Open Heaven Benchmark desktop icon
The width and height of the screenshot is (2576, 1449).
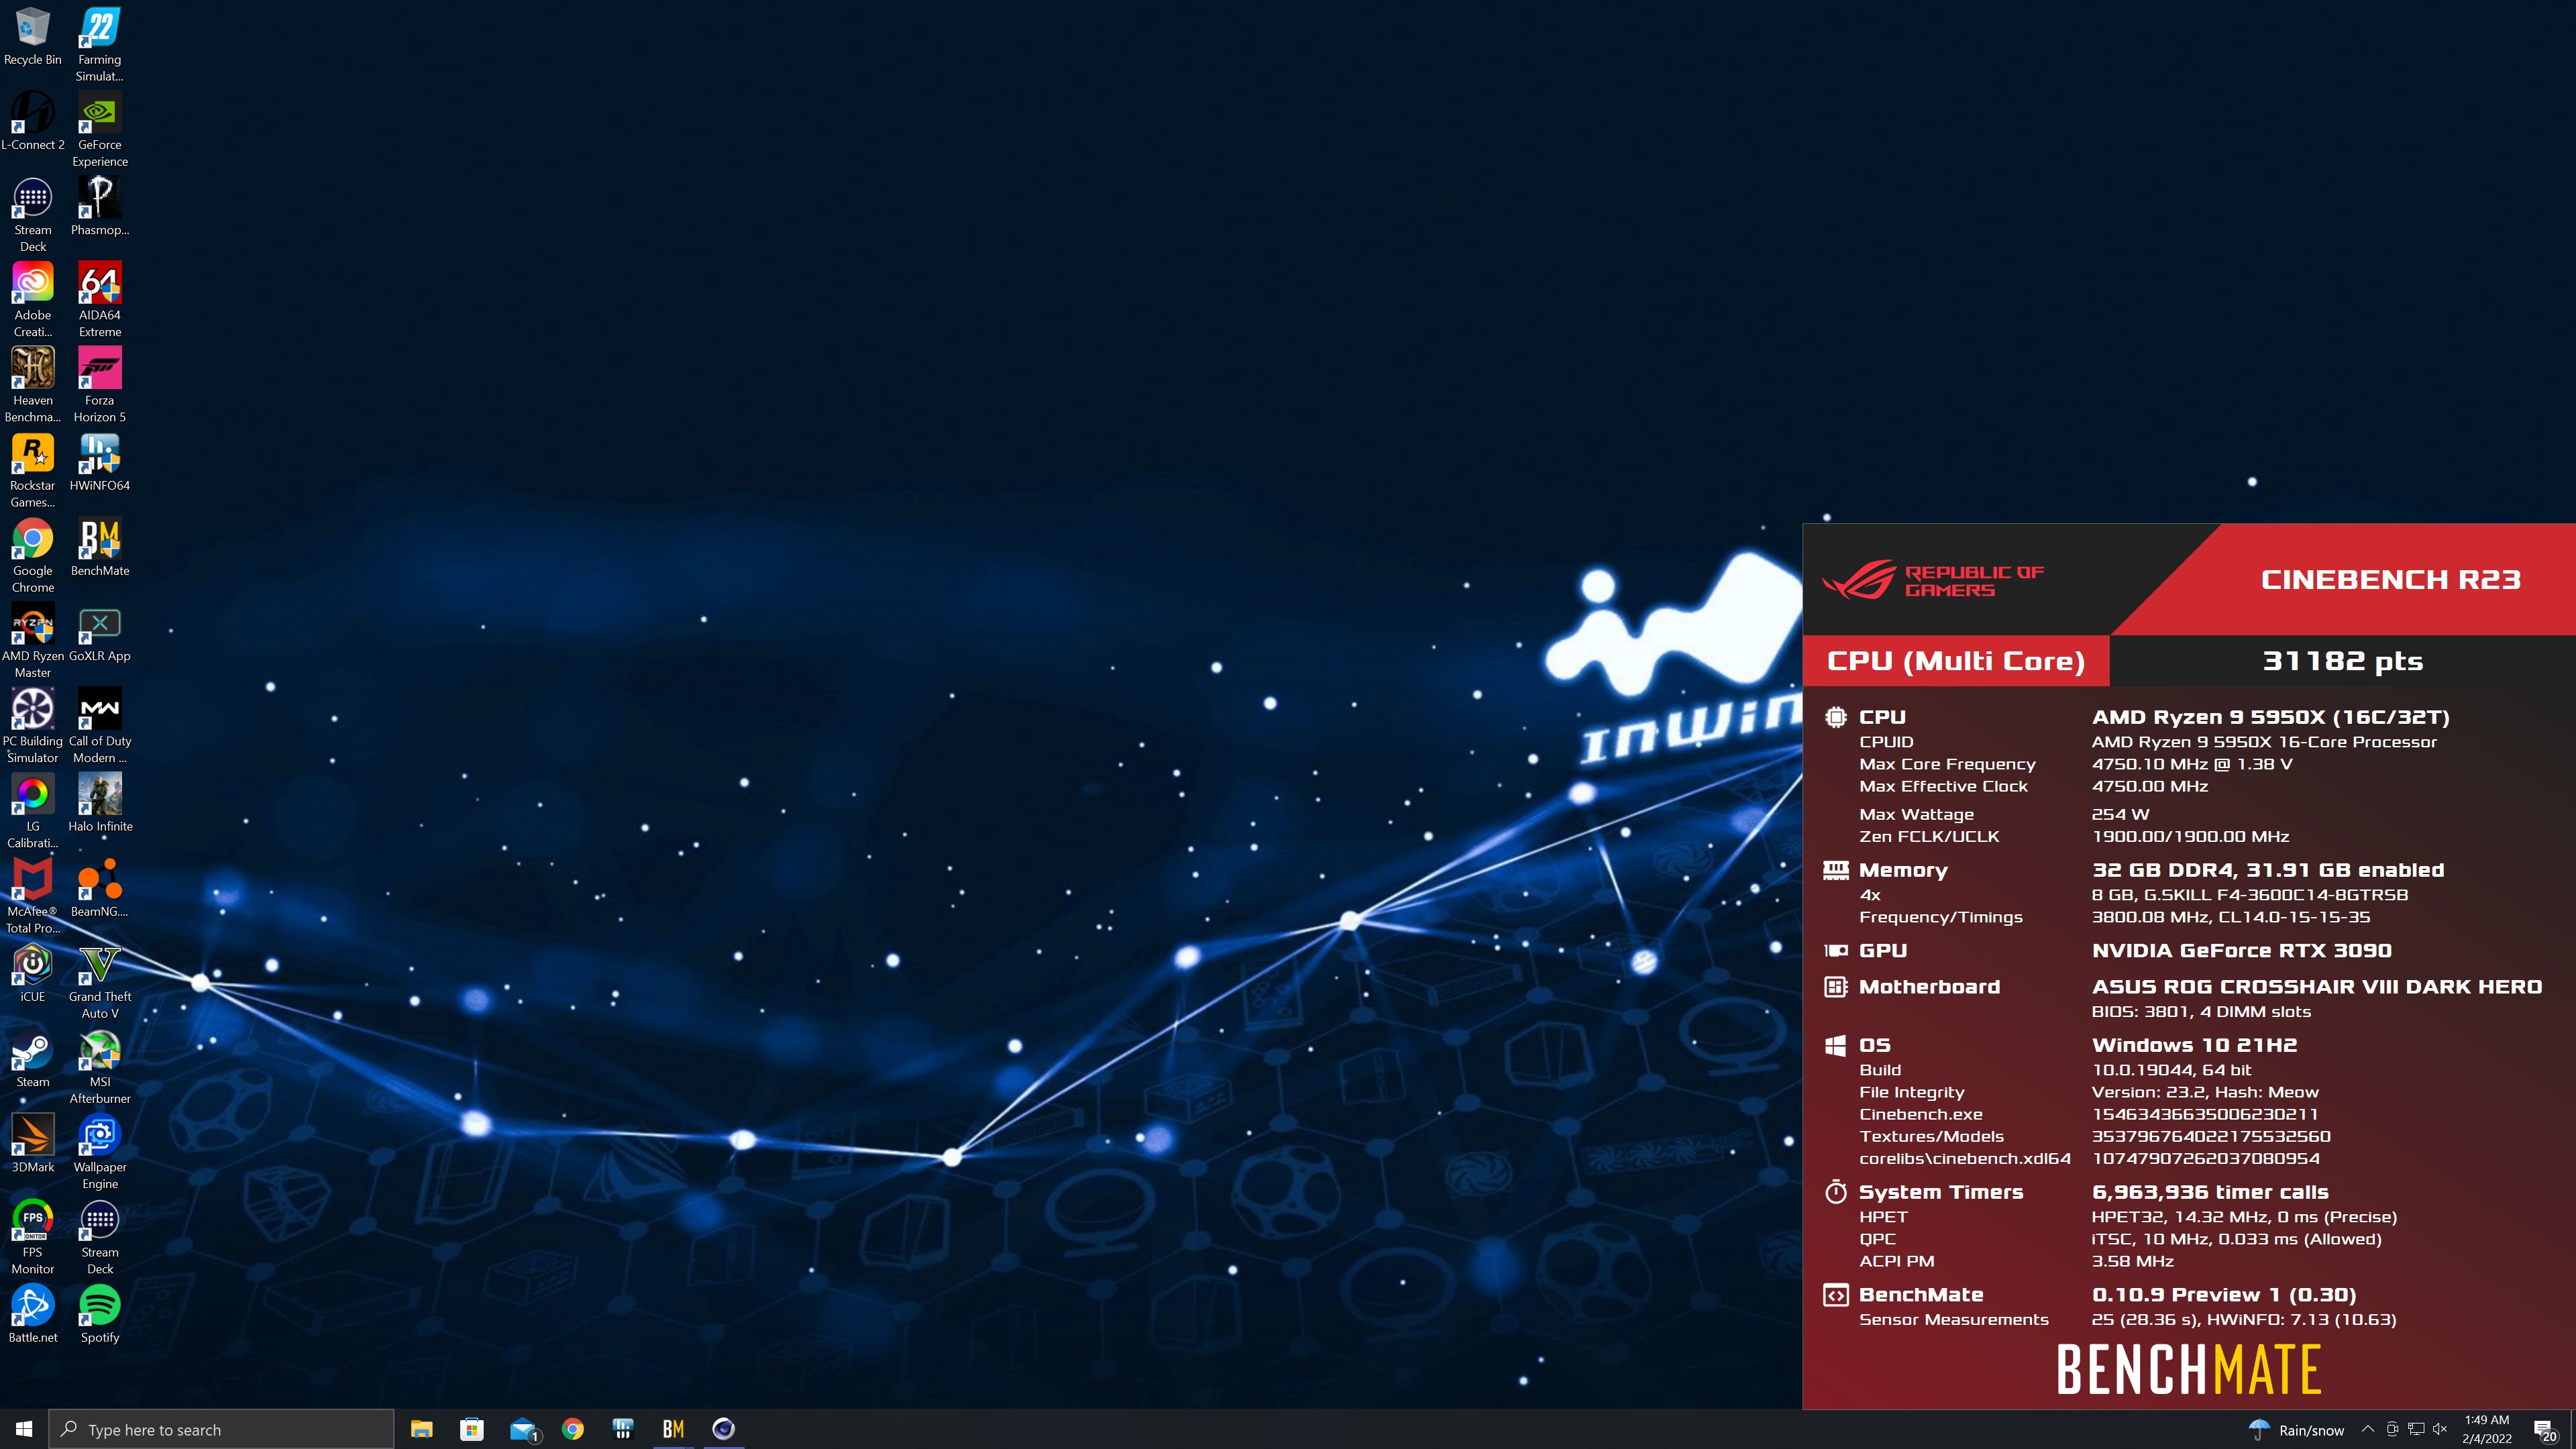pyautogui.click(x=33, y=385)
